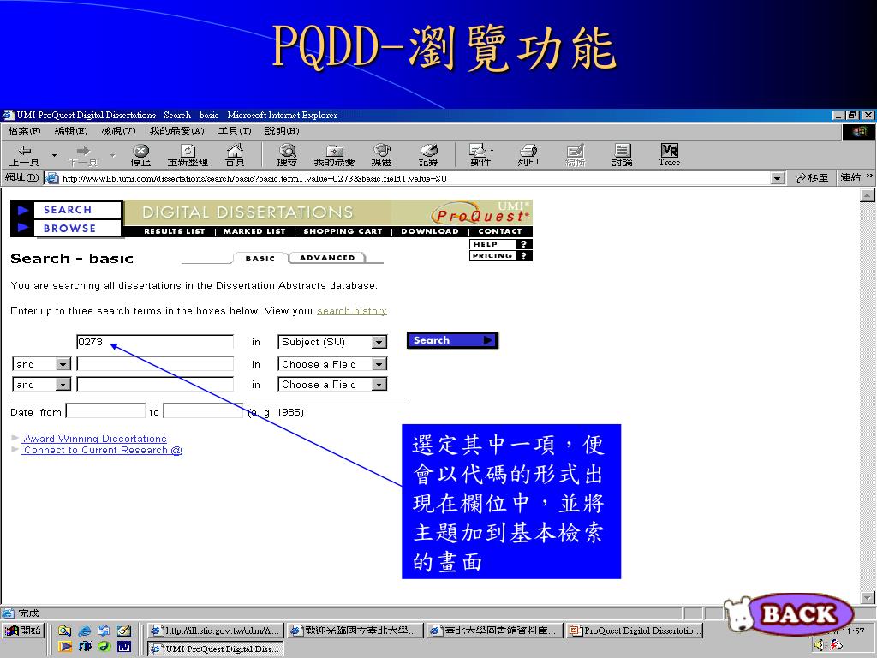The image size is (877, 658).
Task: Open Award Winning Dissertations link
Action: [x=95, y=439]
